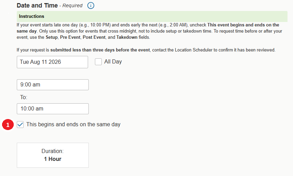The width and height of the screenshot is (293, 176).
Task: Click the red numbered 1 marker
Action: point(8,125)
